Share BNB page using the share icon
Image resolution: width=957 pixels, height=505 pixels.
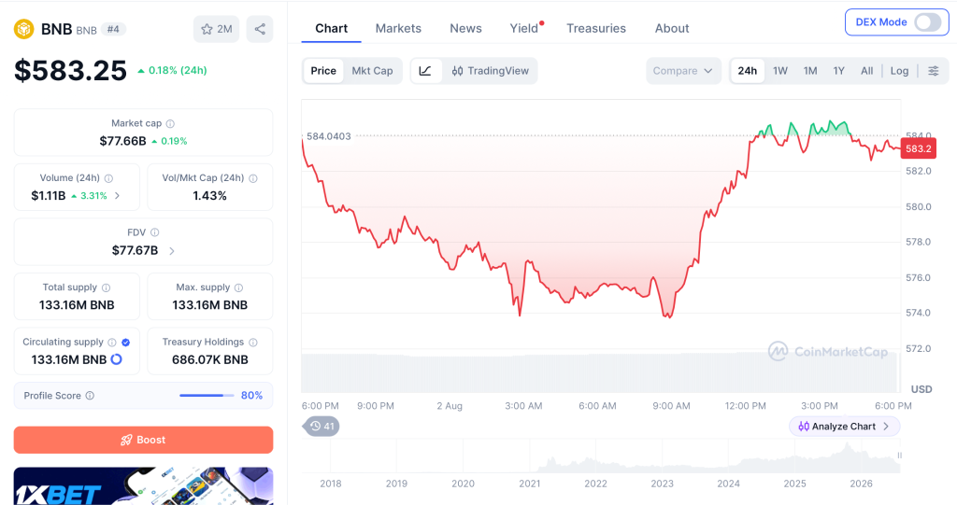pos(260,29)
